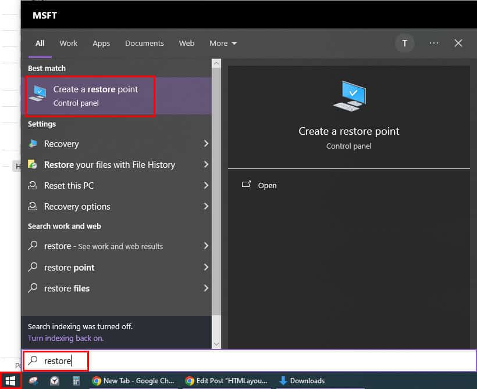Click the Reset this PC icon
477x389 pixels.
click(x=33, y=185)
